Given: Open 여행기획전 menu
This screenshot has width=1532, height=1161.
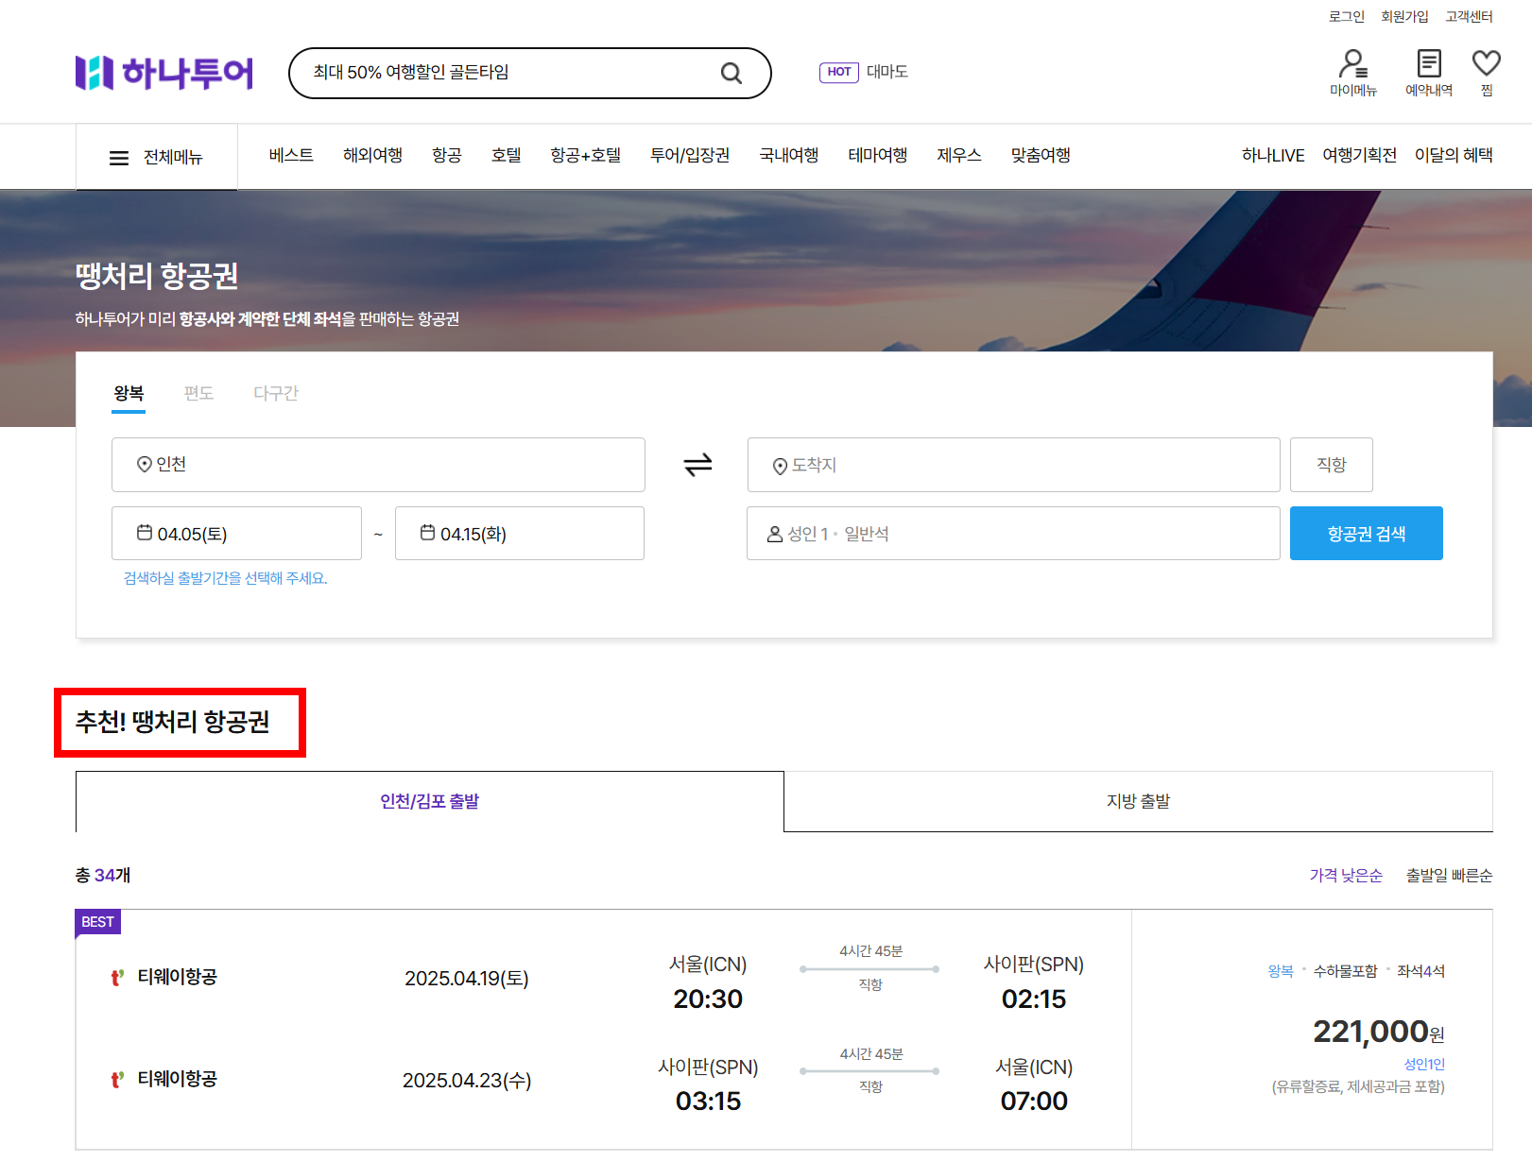Looking at the screenshot, I should [1360, 155].
